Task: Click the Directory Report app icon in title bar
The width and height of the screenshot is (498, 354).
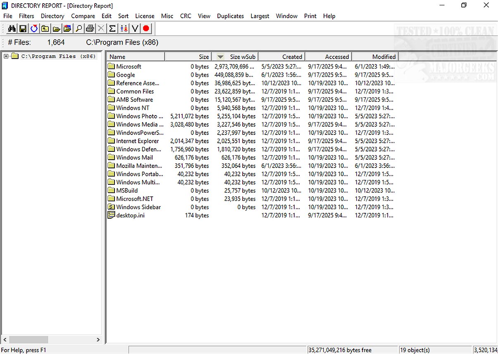Action: coord(5,5)
